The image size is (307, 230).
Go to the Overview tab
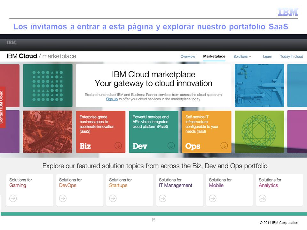point(188,57)
